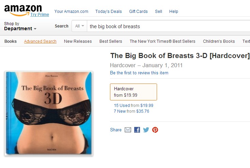Share this item via the email envelope icon
Screen dimensions: 250x168
128,130
